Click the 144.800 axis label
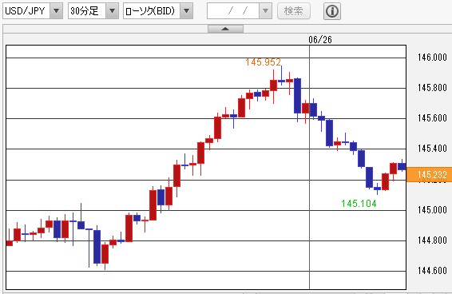The image size is (452, 294). click(x=432, y=240)
